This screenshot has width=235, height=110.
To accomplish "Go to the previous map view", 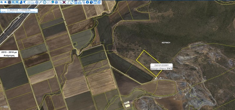I will (x=21, y=2).
